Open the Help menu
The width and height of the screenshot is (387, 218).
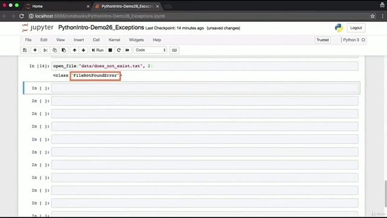click(x=157, y=40)
